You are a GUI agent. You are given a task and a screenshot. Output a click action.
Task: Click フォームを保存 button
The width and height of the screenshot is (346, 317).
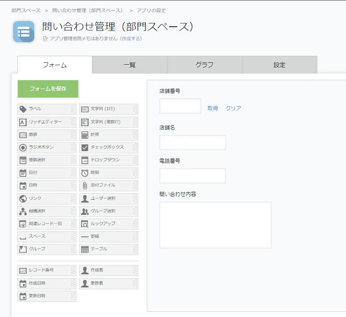[48, 89]
